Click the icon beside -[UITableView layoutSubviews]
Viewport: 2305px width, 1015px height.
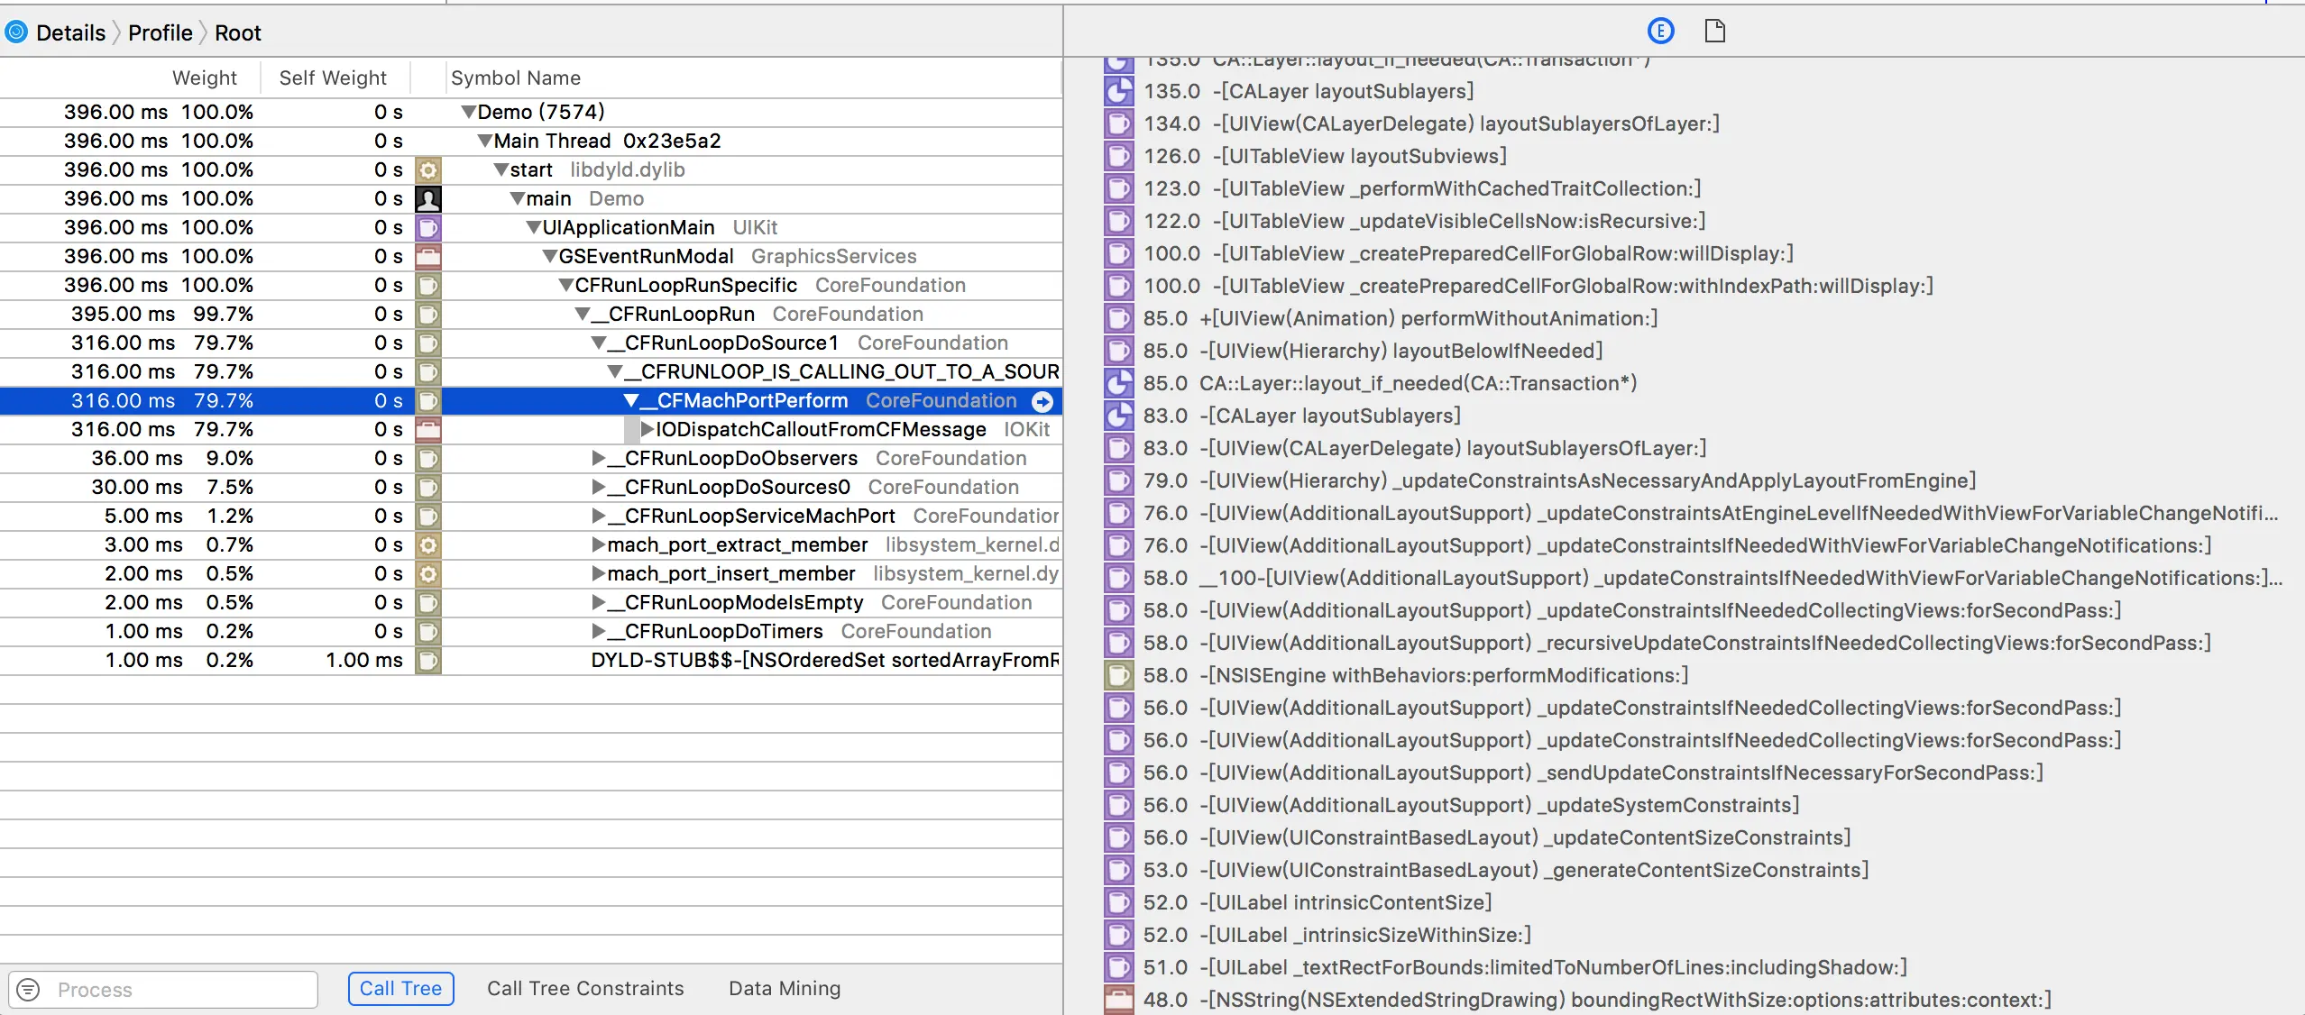point(1119,156)
